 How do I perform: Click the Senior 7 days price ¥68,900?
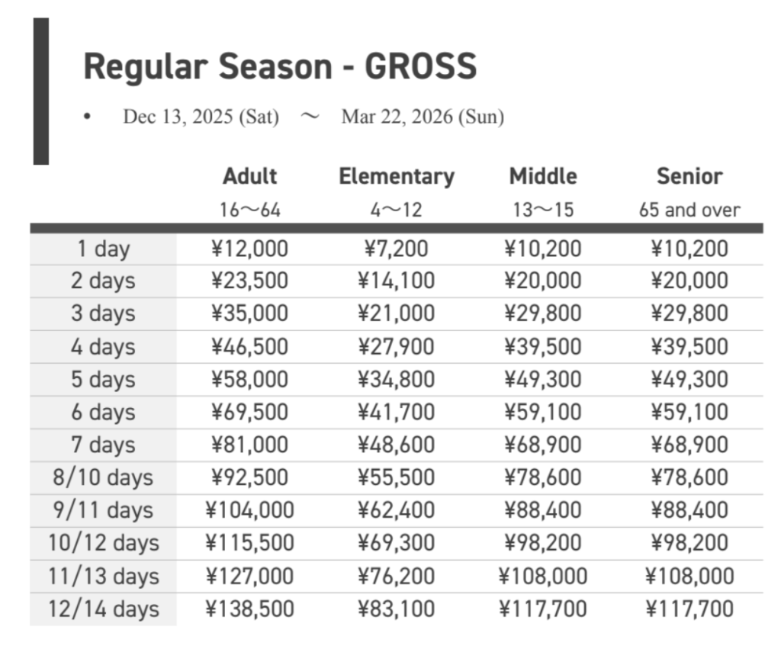[x=689, y=445]
